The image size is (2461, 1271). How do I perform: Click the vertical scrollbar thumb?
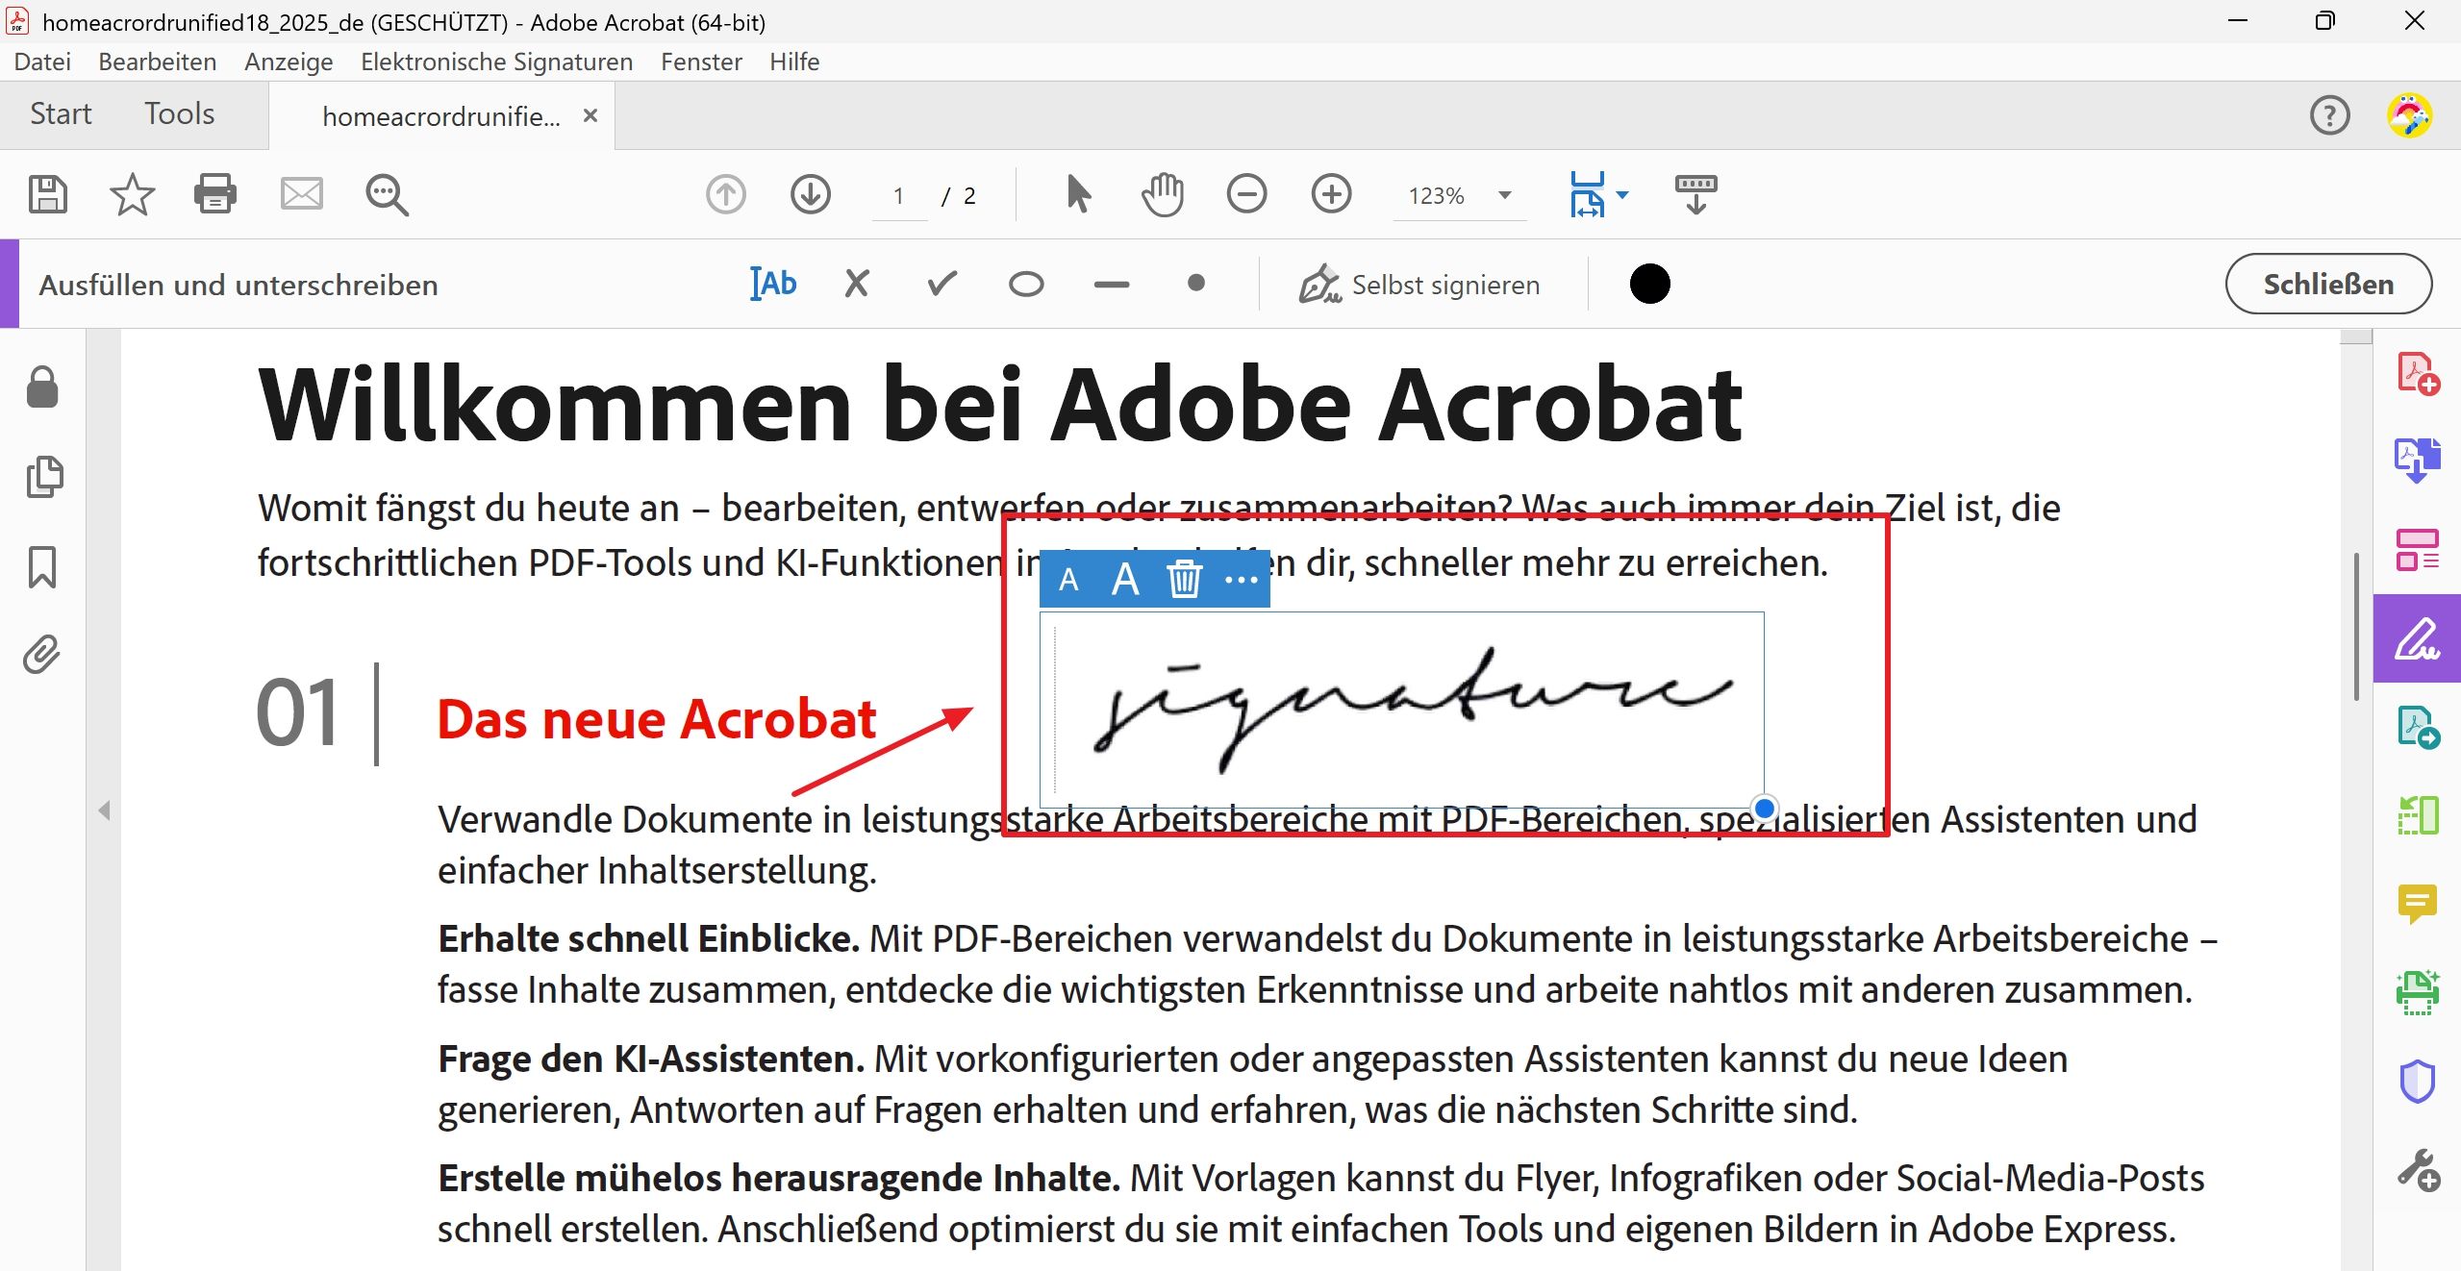pos(2356,626)
